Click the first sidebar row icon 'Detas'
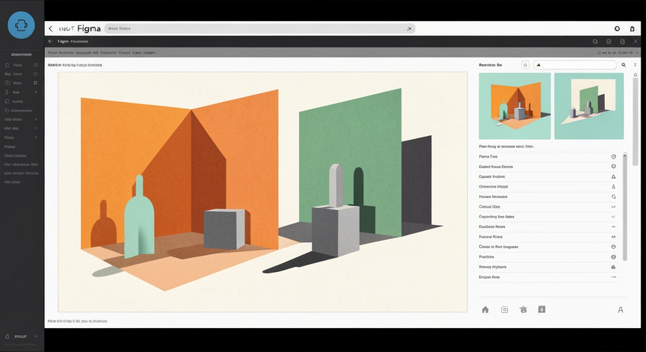Viewport: 646px width, 352px height. point(7,65)
